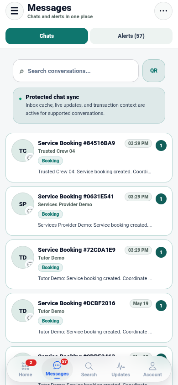Open Service Booking #84516BA9 conversation
This screenshot has height=385, width=178.
click(89, 158)
